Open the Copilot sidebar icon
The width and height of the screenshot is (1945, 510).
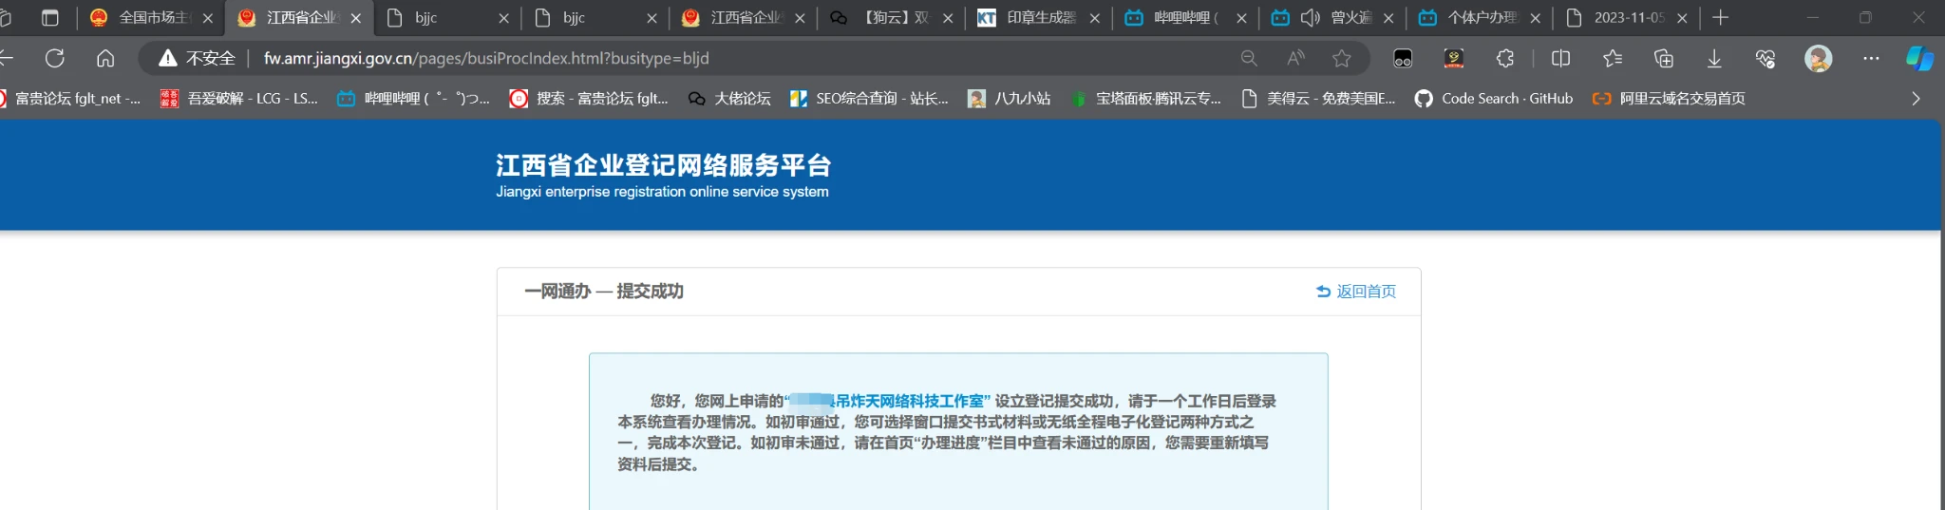pos(1919,58)
